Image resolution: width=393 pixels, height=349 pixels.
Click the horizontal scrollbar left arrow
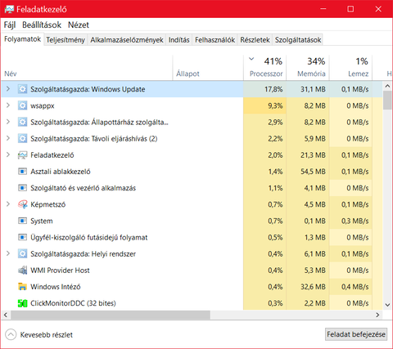point(6,315)
